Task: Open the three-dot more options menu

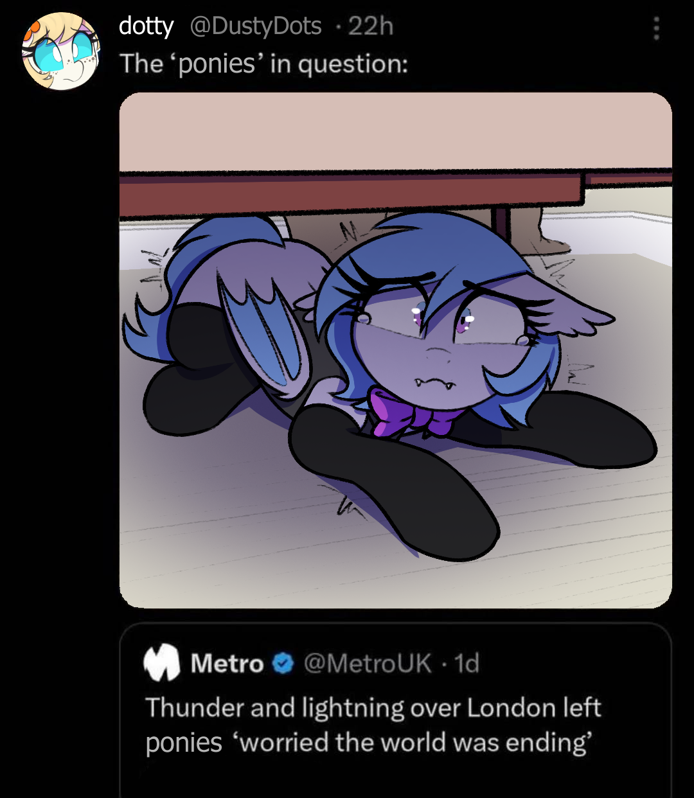Action: click(656, 28)
